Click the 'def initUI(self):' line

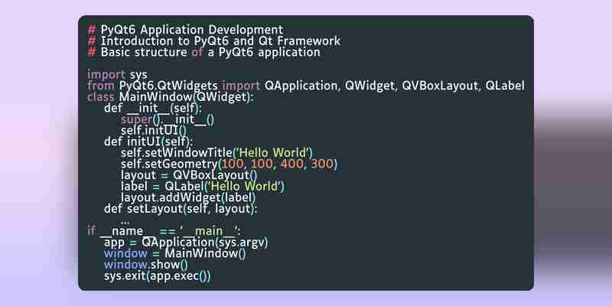click(x=148, y=142)
